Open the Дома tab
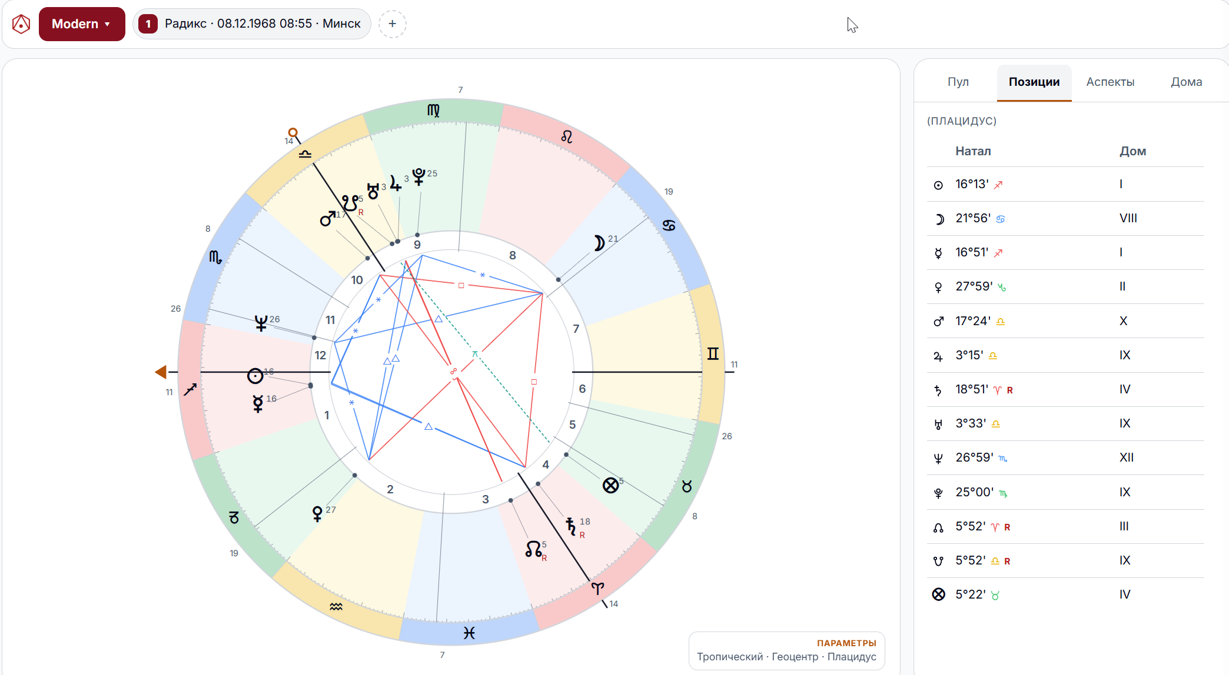The image size is (1229, 675). pos(1186,82)
